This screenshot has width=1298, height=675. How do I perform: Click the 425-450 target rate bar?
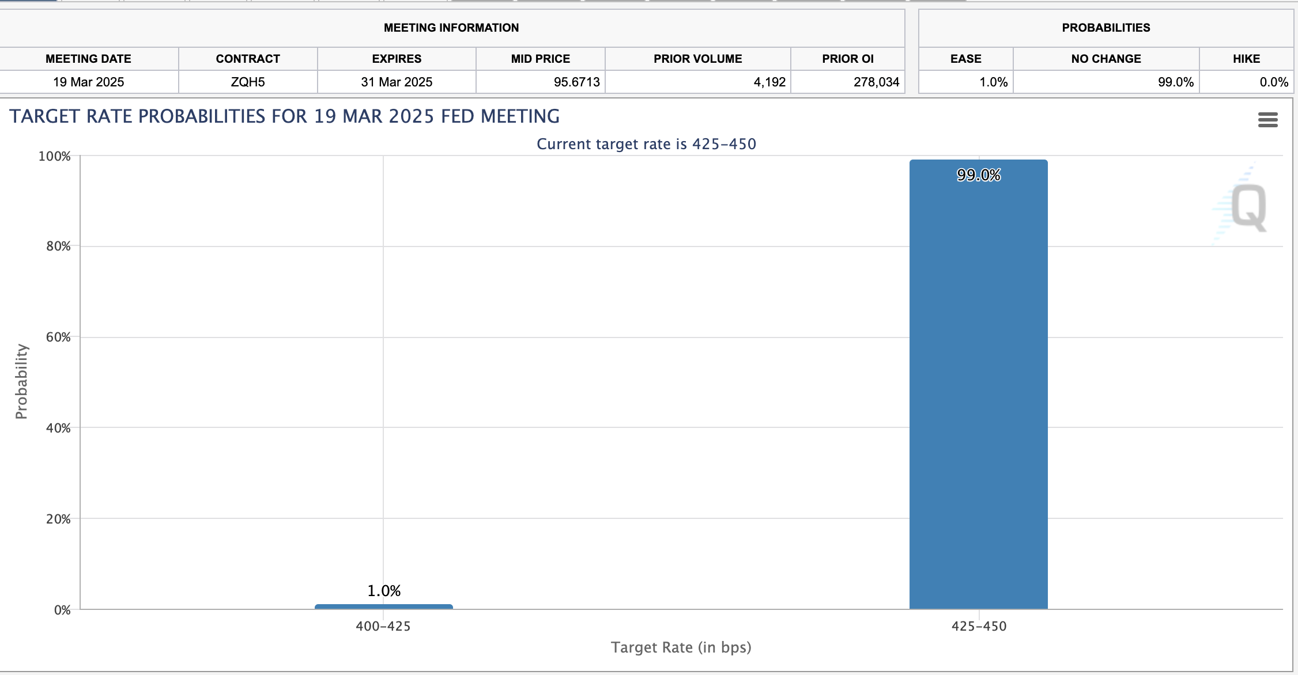tap(978, 392)
